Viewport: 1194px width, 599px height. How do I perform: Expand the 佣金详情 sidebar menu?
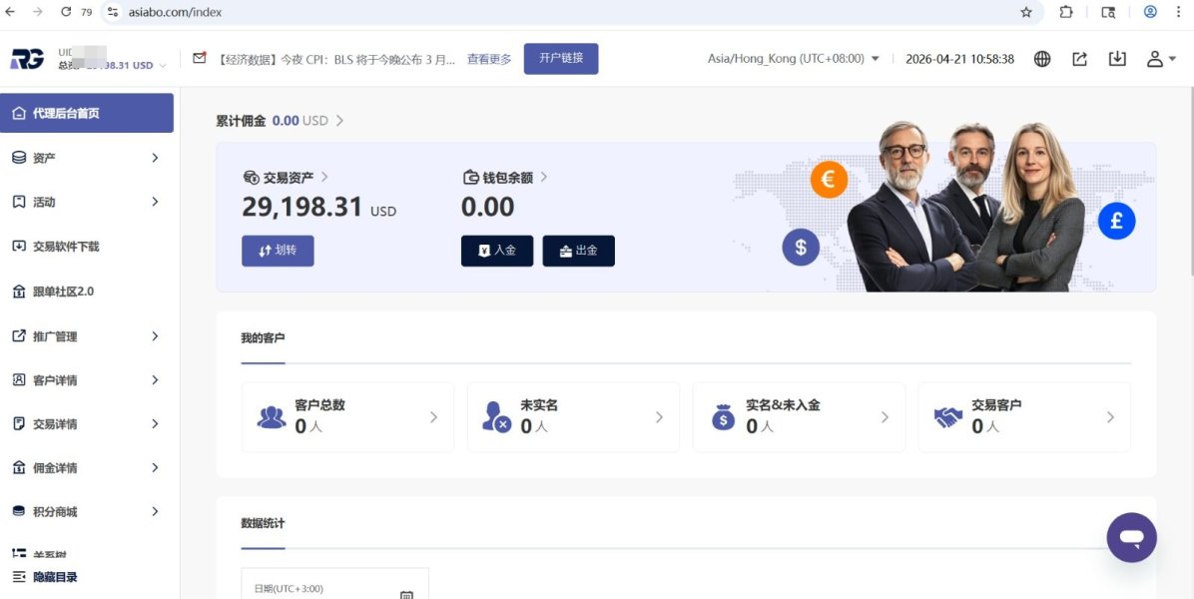point(87,467)
